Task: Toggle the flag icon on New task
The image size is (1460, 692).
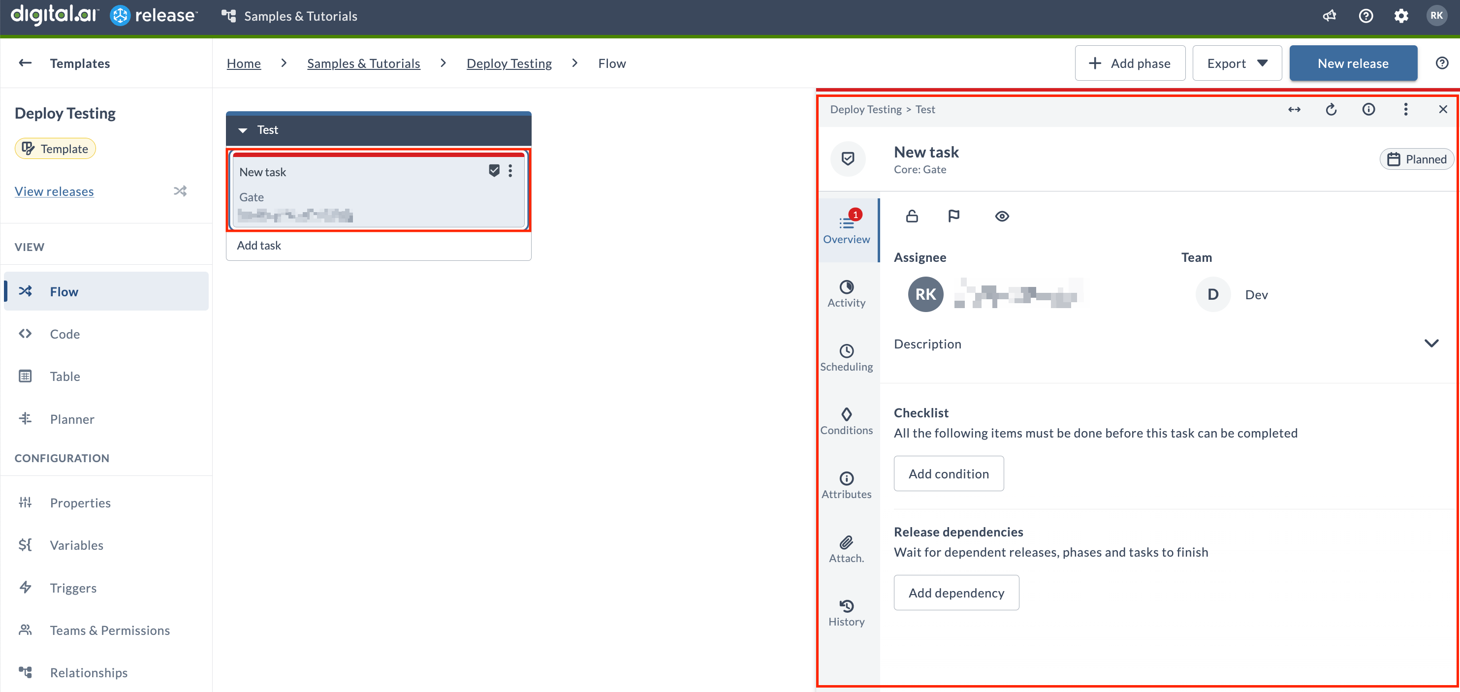Action: pyautogui.click(x=953, y=216)
